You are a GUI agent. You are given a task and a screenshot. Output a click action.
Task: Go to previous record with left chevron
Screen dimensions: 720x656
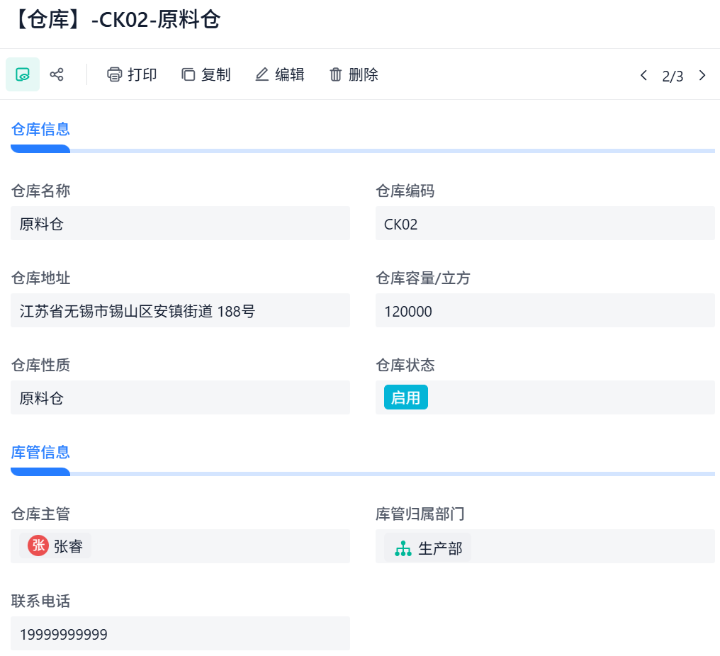(643, 75)
